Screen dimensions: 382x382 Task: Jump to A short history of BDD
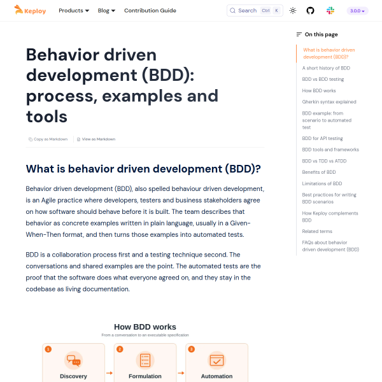tap(326, 68)
